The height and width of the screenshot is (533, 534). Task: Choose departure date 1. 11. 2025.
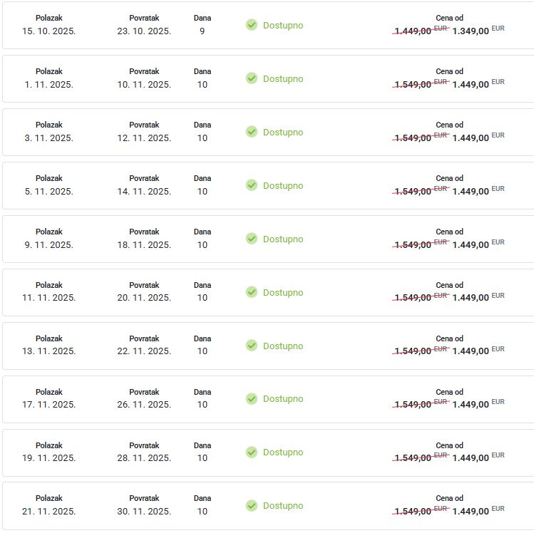48,84
